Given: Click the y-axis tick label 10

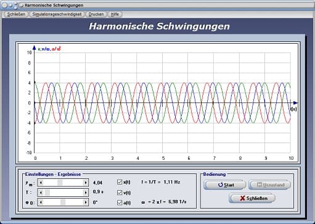Looking at the screenshot, I should 30,52.
